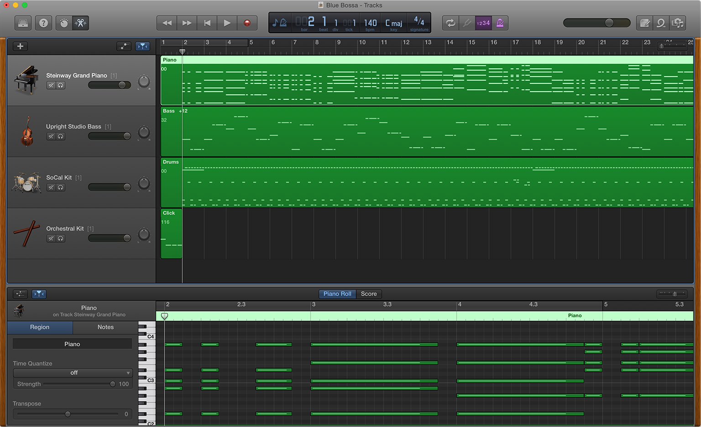The height and width of the screenshot is (427, 701).
Task: Open the Note Pad
Action: tap(644, 23)
